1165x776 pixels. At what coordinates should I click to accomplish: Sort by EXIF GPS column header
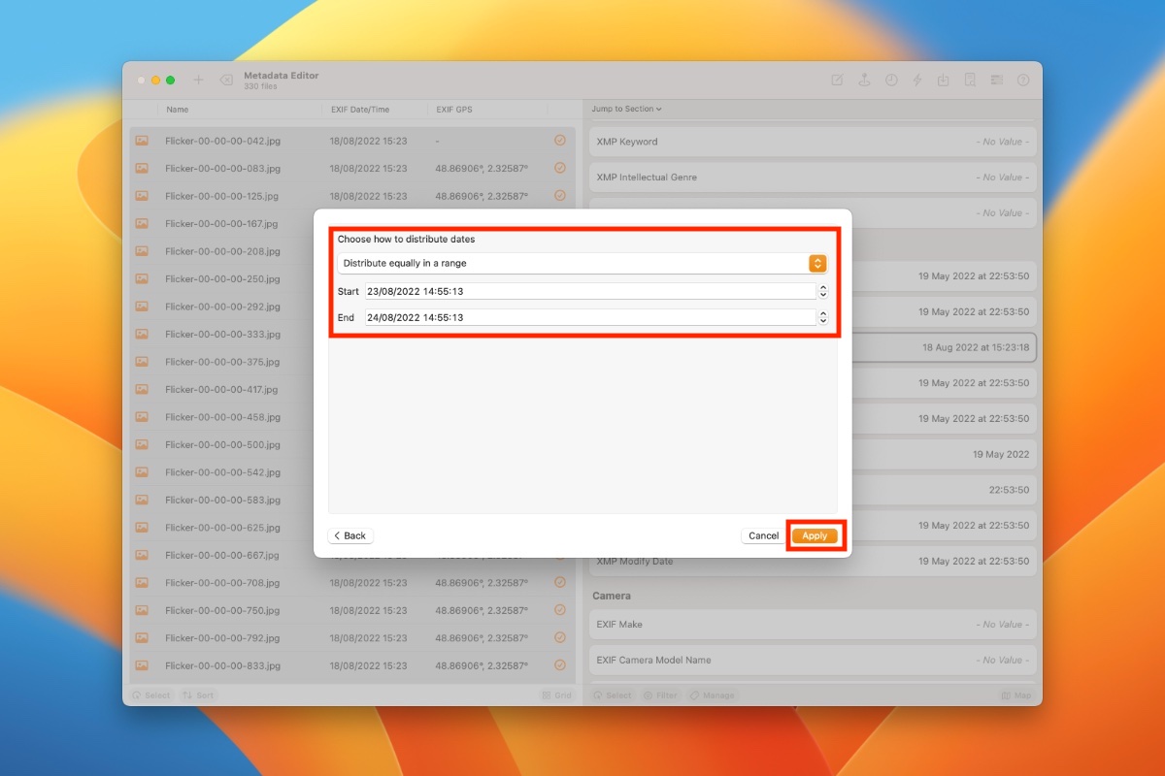point(454,110)
